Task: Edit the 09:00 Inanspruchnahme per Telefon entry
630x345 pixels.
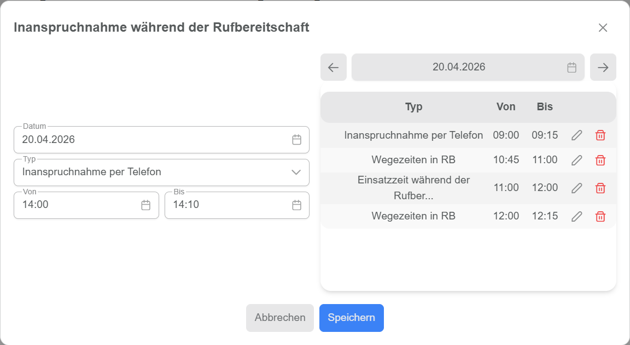Action: [576, 135]
